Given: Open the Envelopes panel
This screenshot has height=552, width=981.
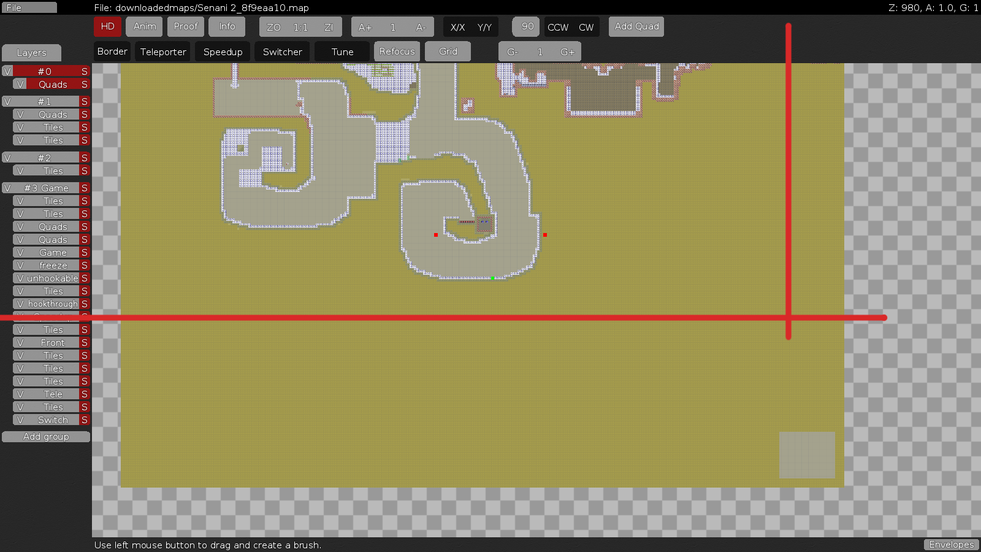Looking at the screenshot, I should (x=951, y=545).
